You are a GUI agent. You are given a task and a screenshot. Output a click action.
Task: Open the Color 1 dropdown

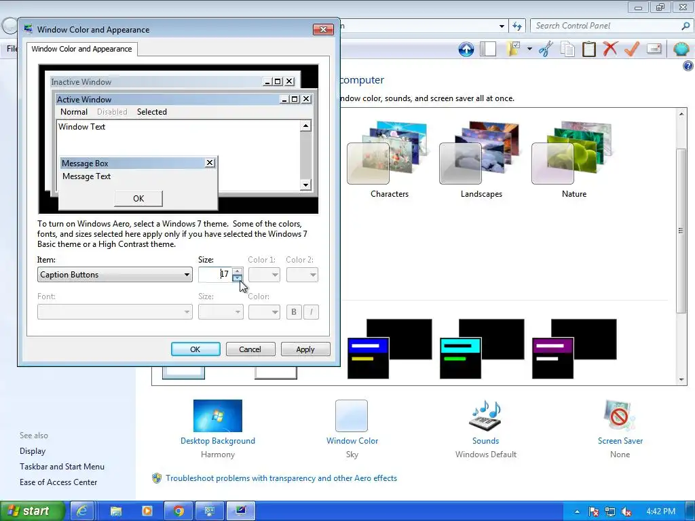pos(264,275)
